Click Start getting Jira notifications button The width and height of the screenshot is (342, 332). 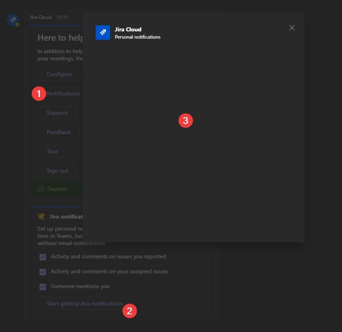tap(85, 303)
